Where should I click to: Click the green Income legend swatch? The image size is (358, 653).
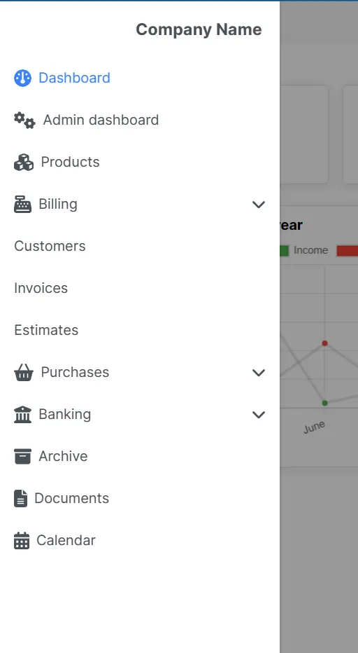(x=284, y=250)
